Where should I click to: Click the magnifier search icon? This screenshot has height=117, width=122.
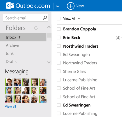click(x=45, y=18)
